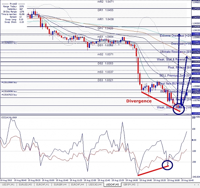Click the mR2 1.0471 pivot label
Image resolution: width=200 pixels, height=188 pixels.
105,2
